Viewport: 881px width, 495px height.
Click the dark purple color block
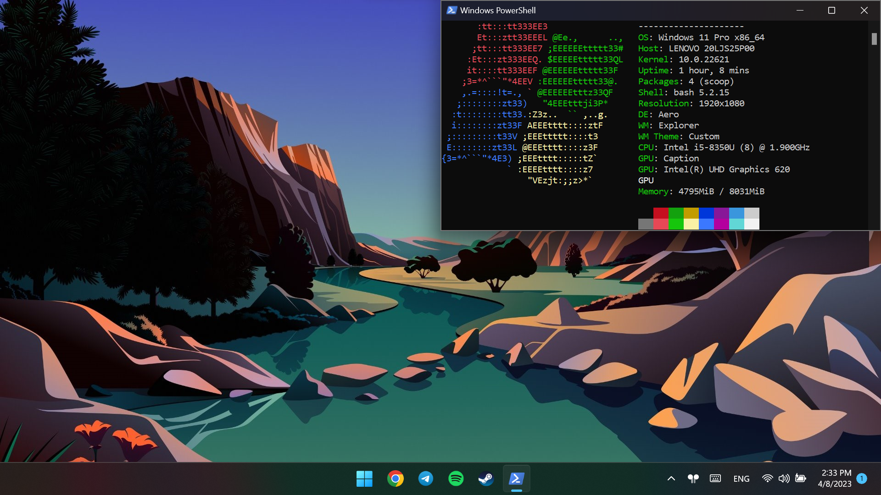click(721, 213)
